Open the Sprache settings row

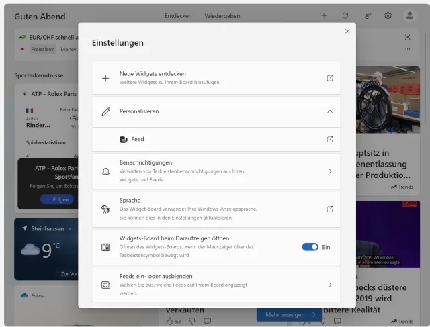[215, 209]
